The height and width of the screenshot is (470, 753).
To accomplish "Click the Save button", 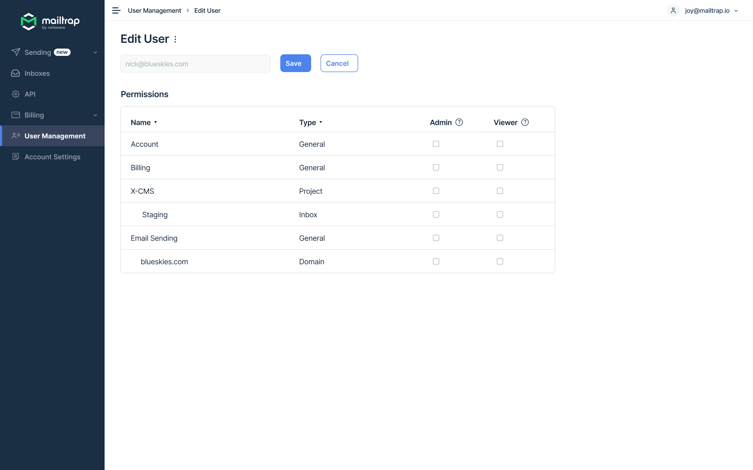I will click(x=295, y=63).
